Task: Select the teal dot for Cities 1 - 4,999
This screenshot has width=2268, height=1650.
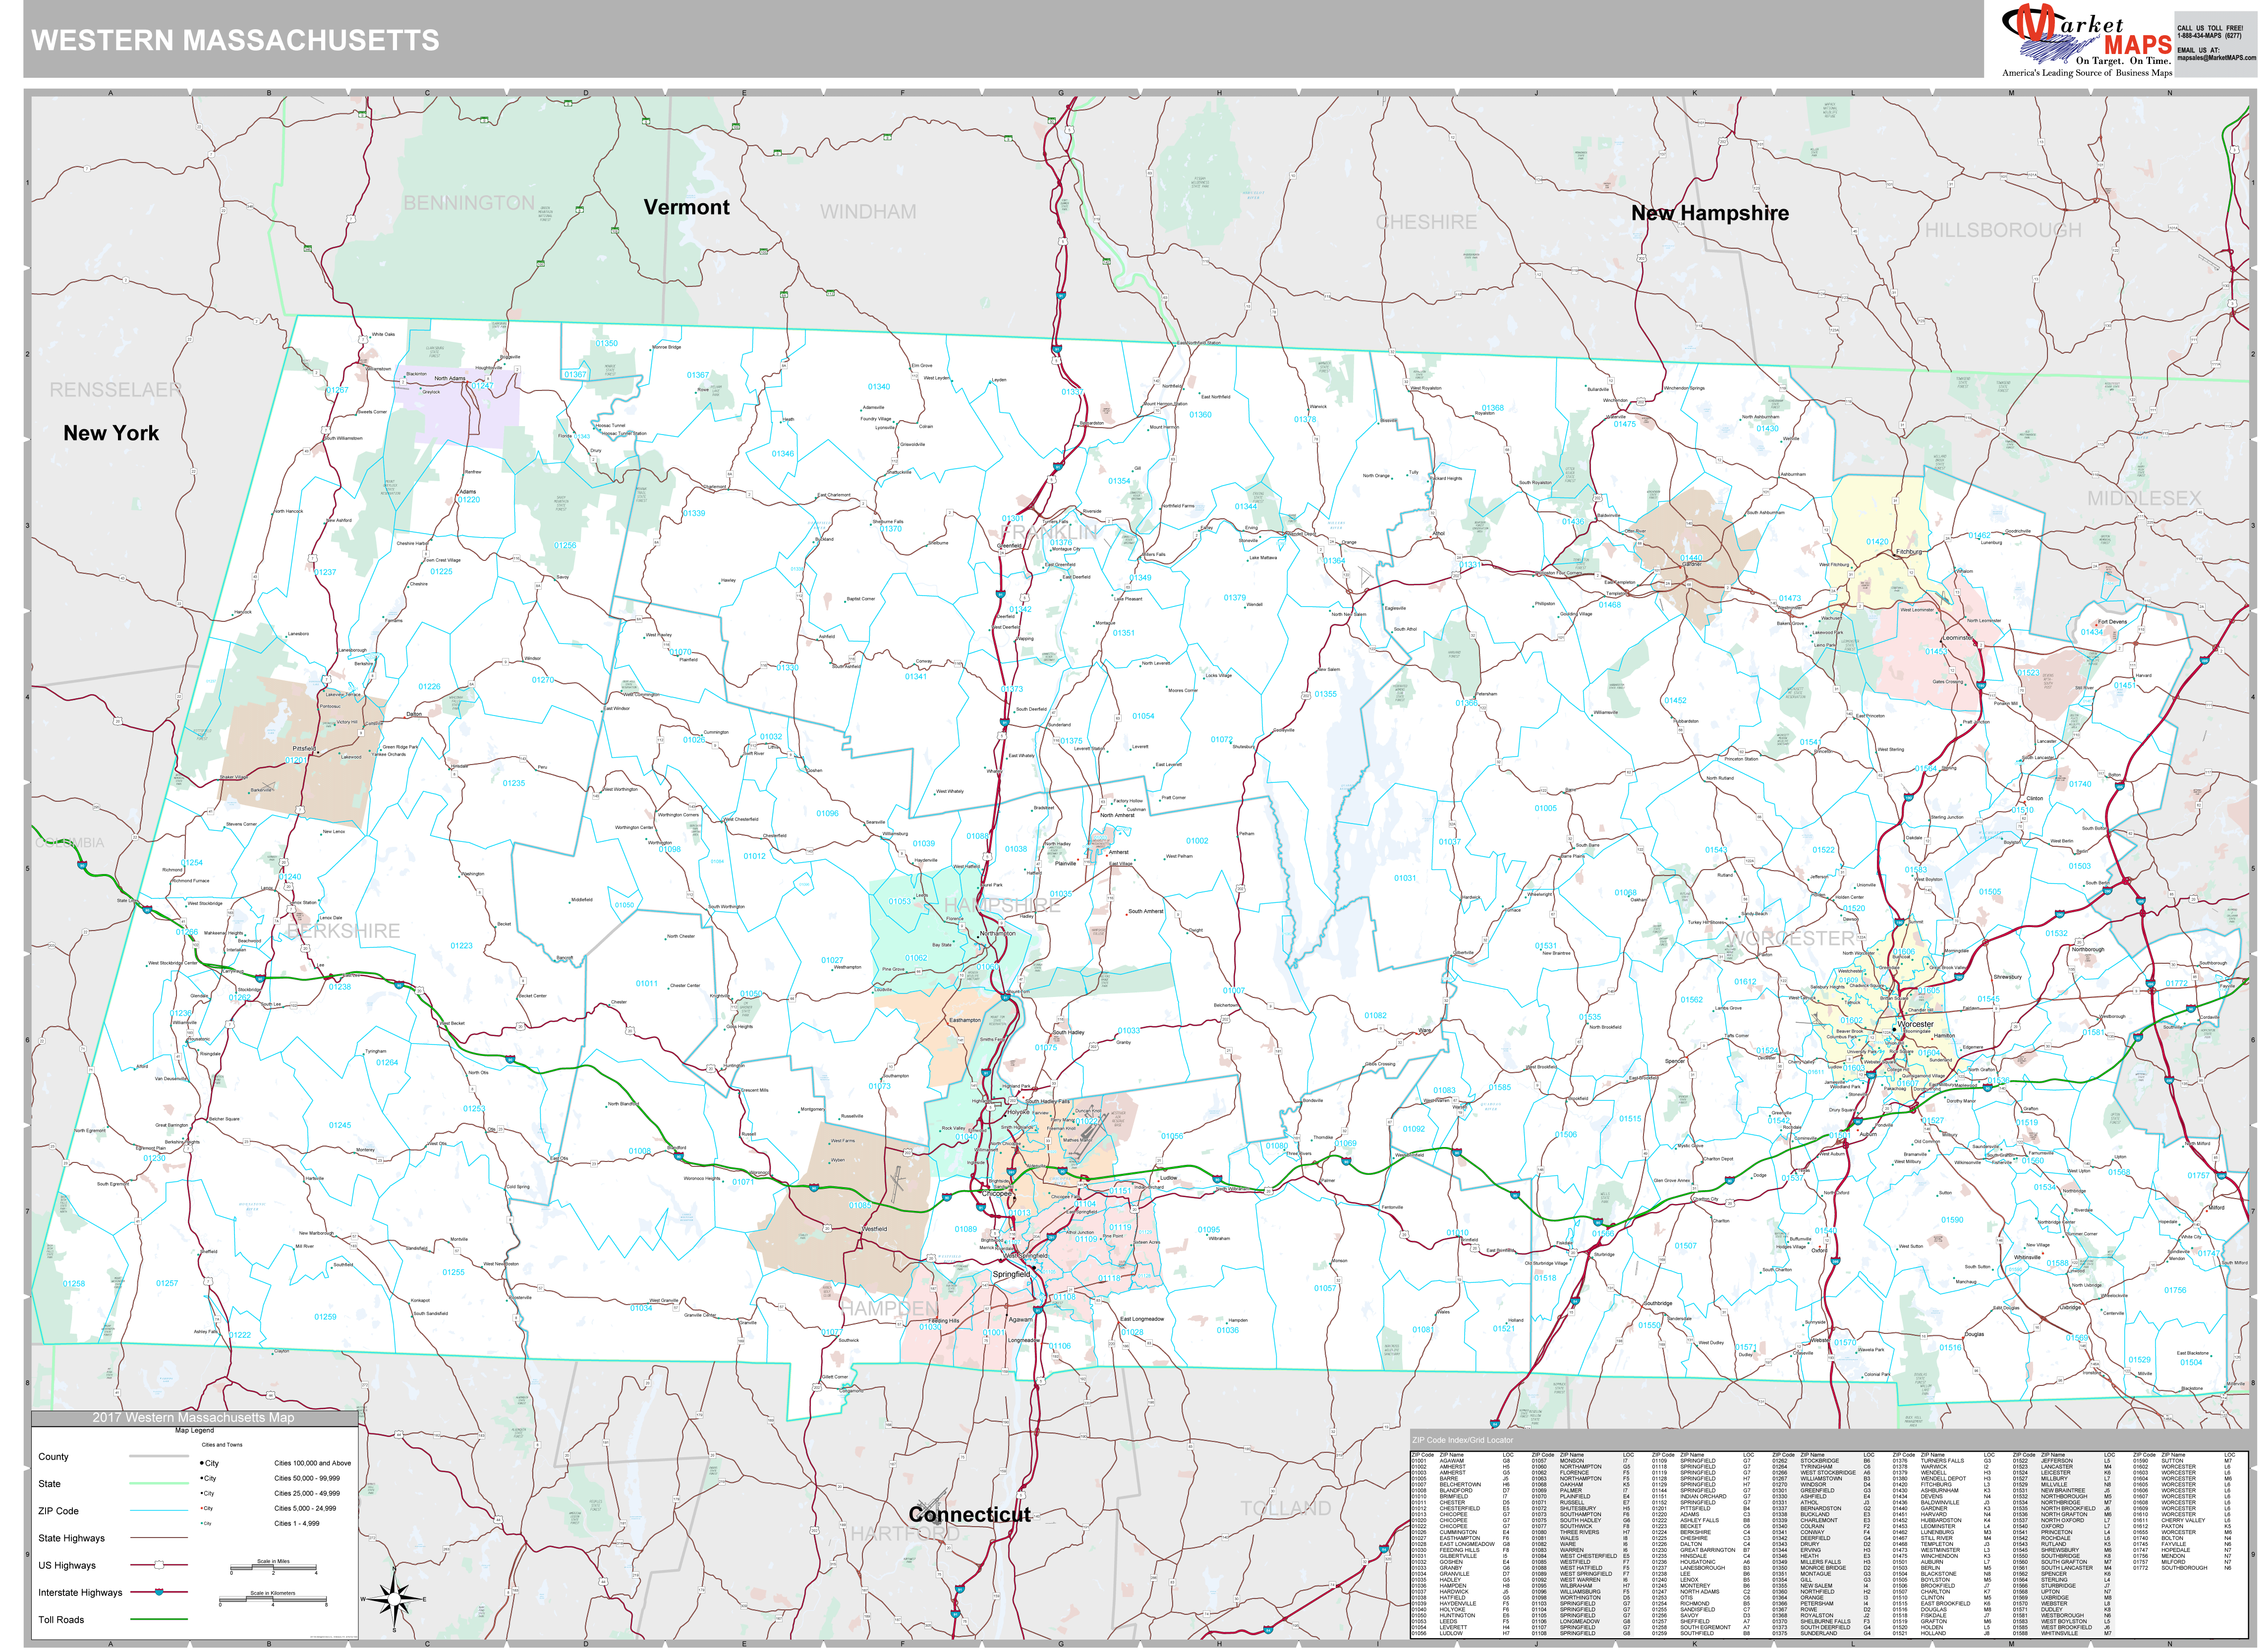Action: (x=201, y=1523)
